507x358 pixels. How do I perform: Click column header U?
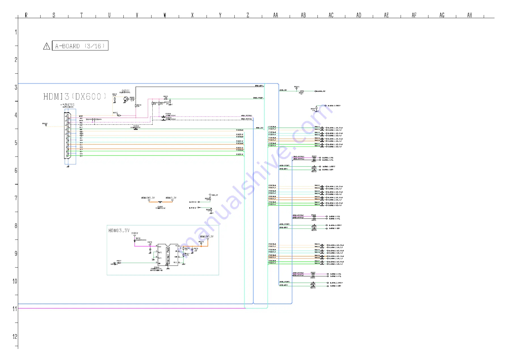click(109, 15)
